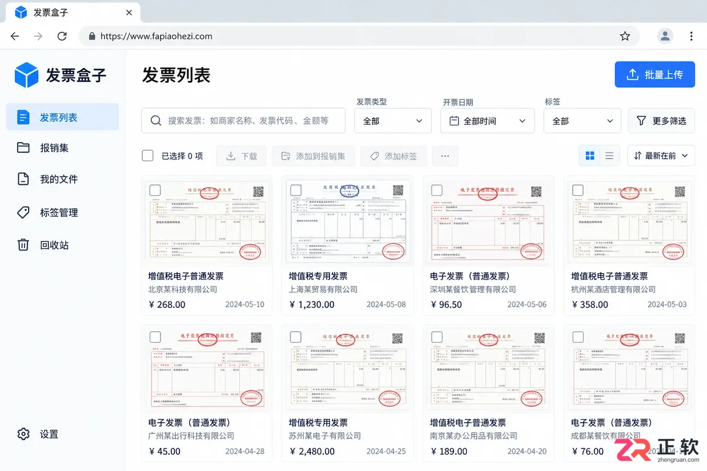Screen dimensions: 707x471
Task: Click the ¥ 358.00 amount
Action: click(590, 304)
